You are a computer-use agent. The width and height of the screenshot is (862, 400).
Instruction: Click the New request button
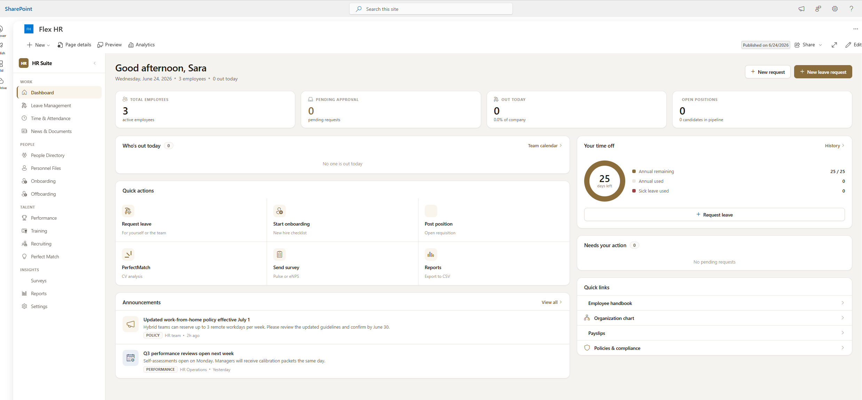[x=768, y=72]
